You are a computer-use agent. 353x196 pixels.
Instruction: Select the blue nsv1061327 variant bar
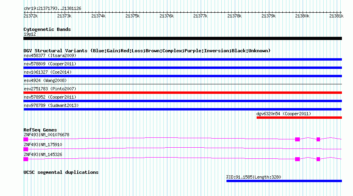point(182,76)
